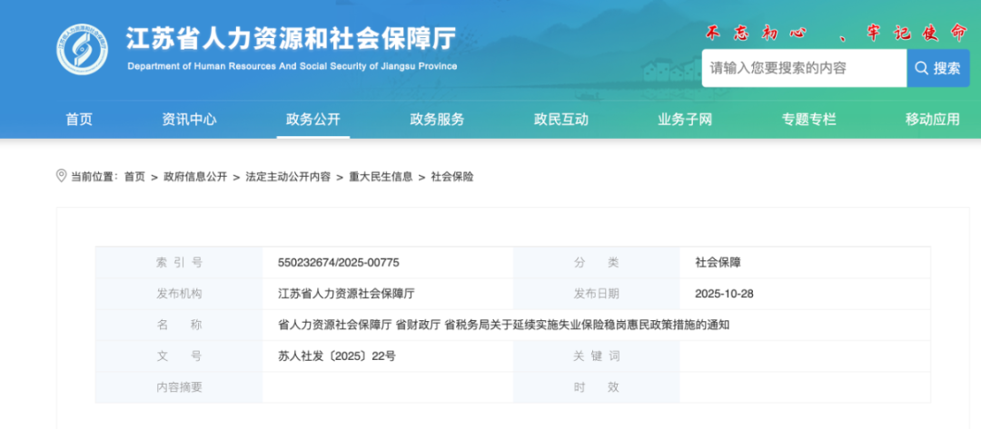Click the 政府信息公开 breadcrumb link
981x429 pixels.
pyautogui.click(x=195, y=177)
